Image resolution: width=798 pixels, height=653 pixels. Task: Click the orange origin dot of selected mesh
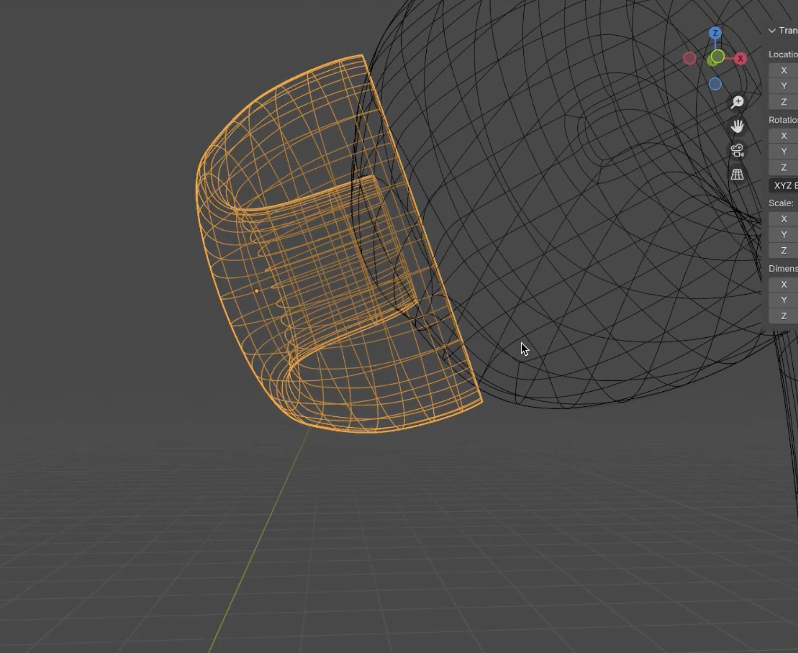pyautogui.click(x=257, y=291)
